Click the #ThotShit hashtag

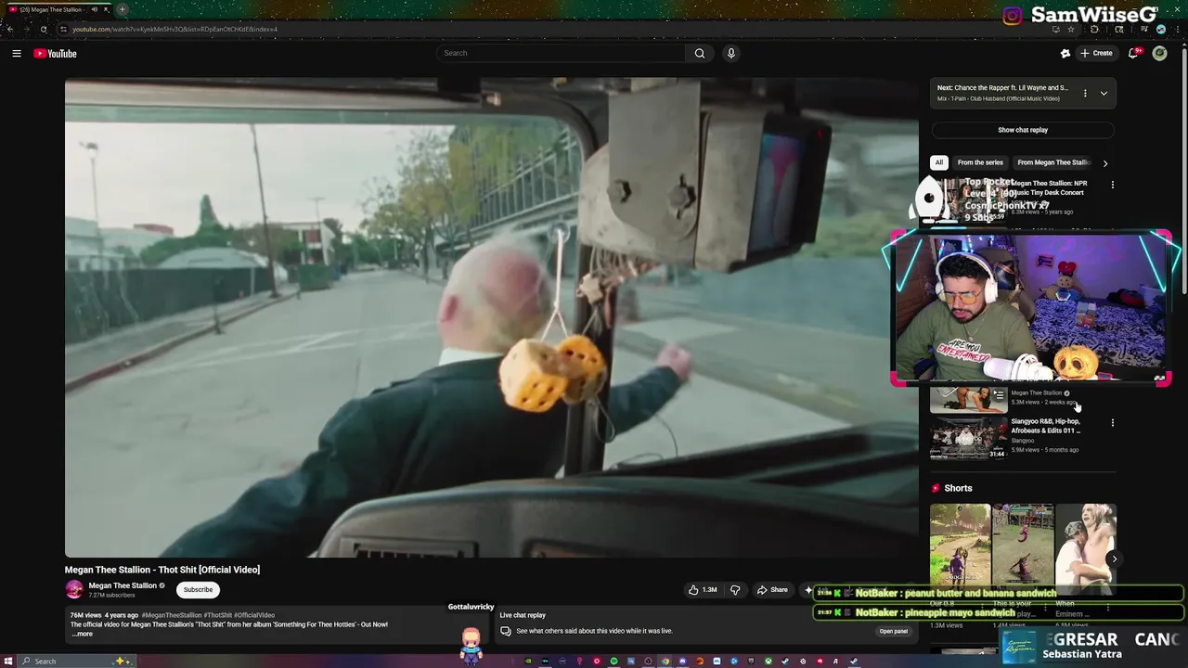pos(218,615)
